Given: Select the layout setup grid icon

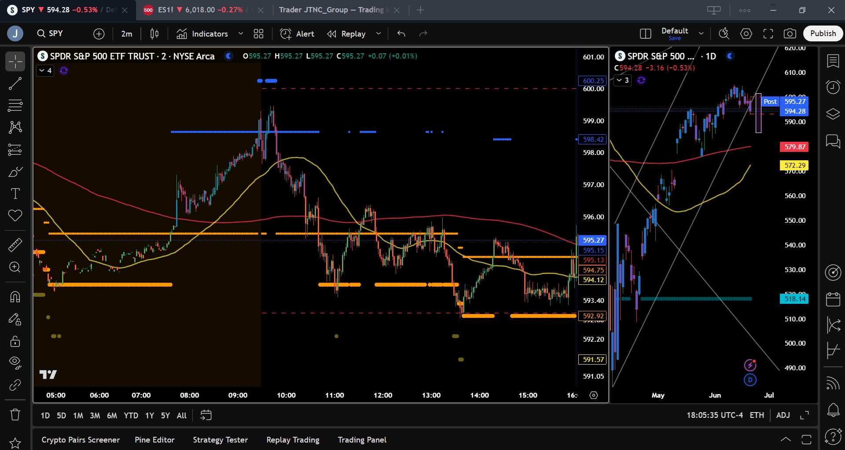Looking at the screenshot, I should 645,33.
